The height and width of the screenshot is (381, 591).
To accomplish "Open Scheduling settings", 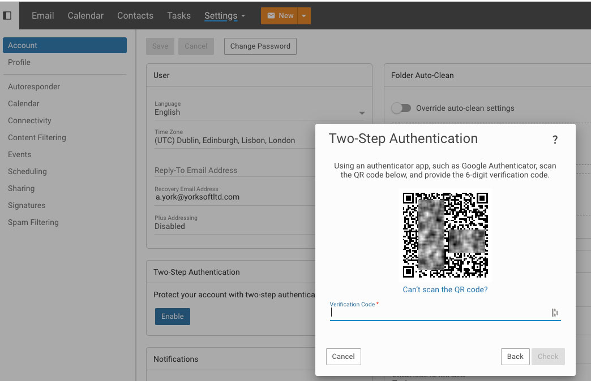I will [x=27, y=171].
